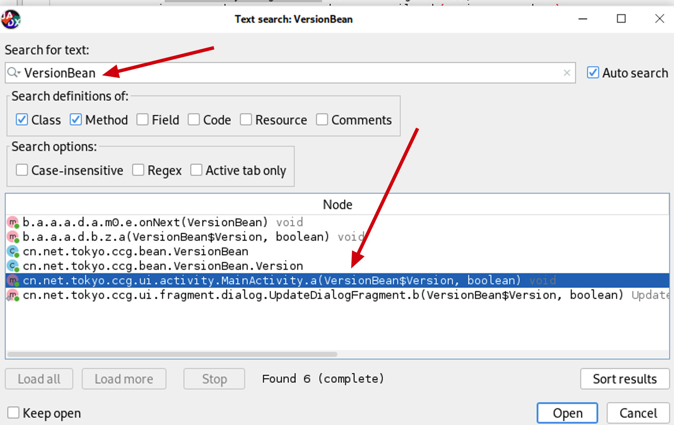
Task: Click the JADX app logo icon
Action: click(11, 19)
